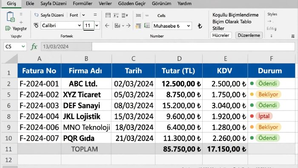
Task: Open the Calibri font name dropdown
Action: pyautogui.click(x=79, y=25)
